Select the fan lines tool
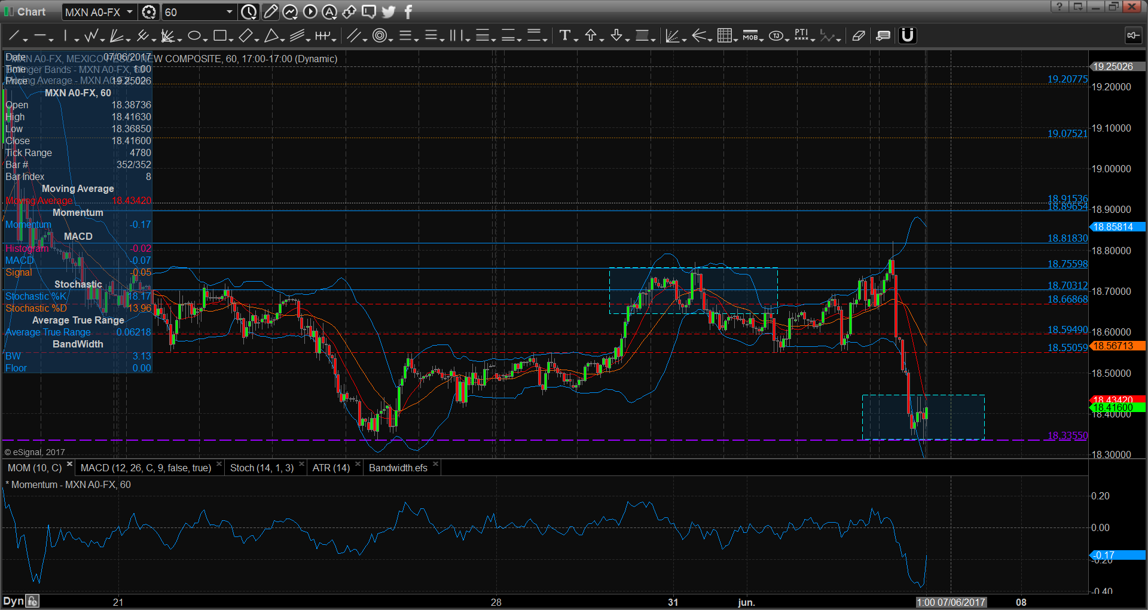Screen dimensions: 1148x610 [117, 36]
